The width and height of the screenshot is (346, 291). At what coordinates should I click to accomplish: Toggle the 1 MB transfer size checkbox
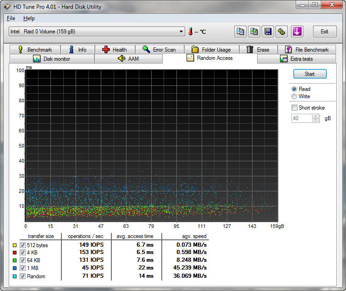point(22,269)
